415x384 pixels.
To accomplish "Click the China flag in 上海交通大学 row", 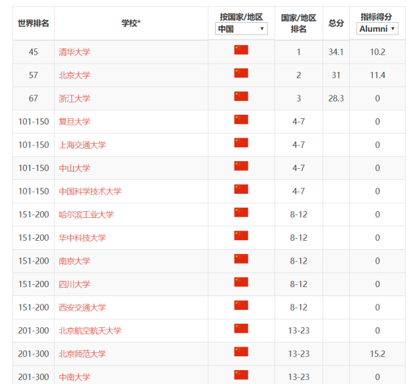I will tap(241, 143).
